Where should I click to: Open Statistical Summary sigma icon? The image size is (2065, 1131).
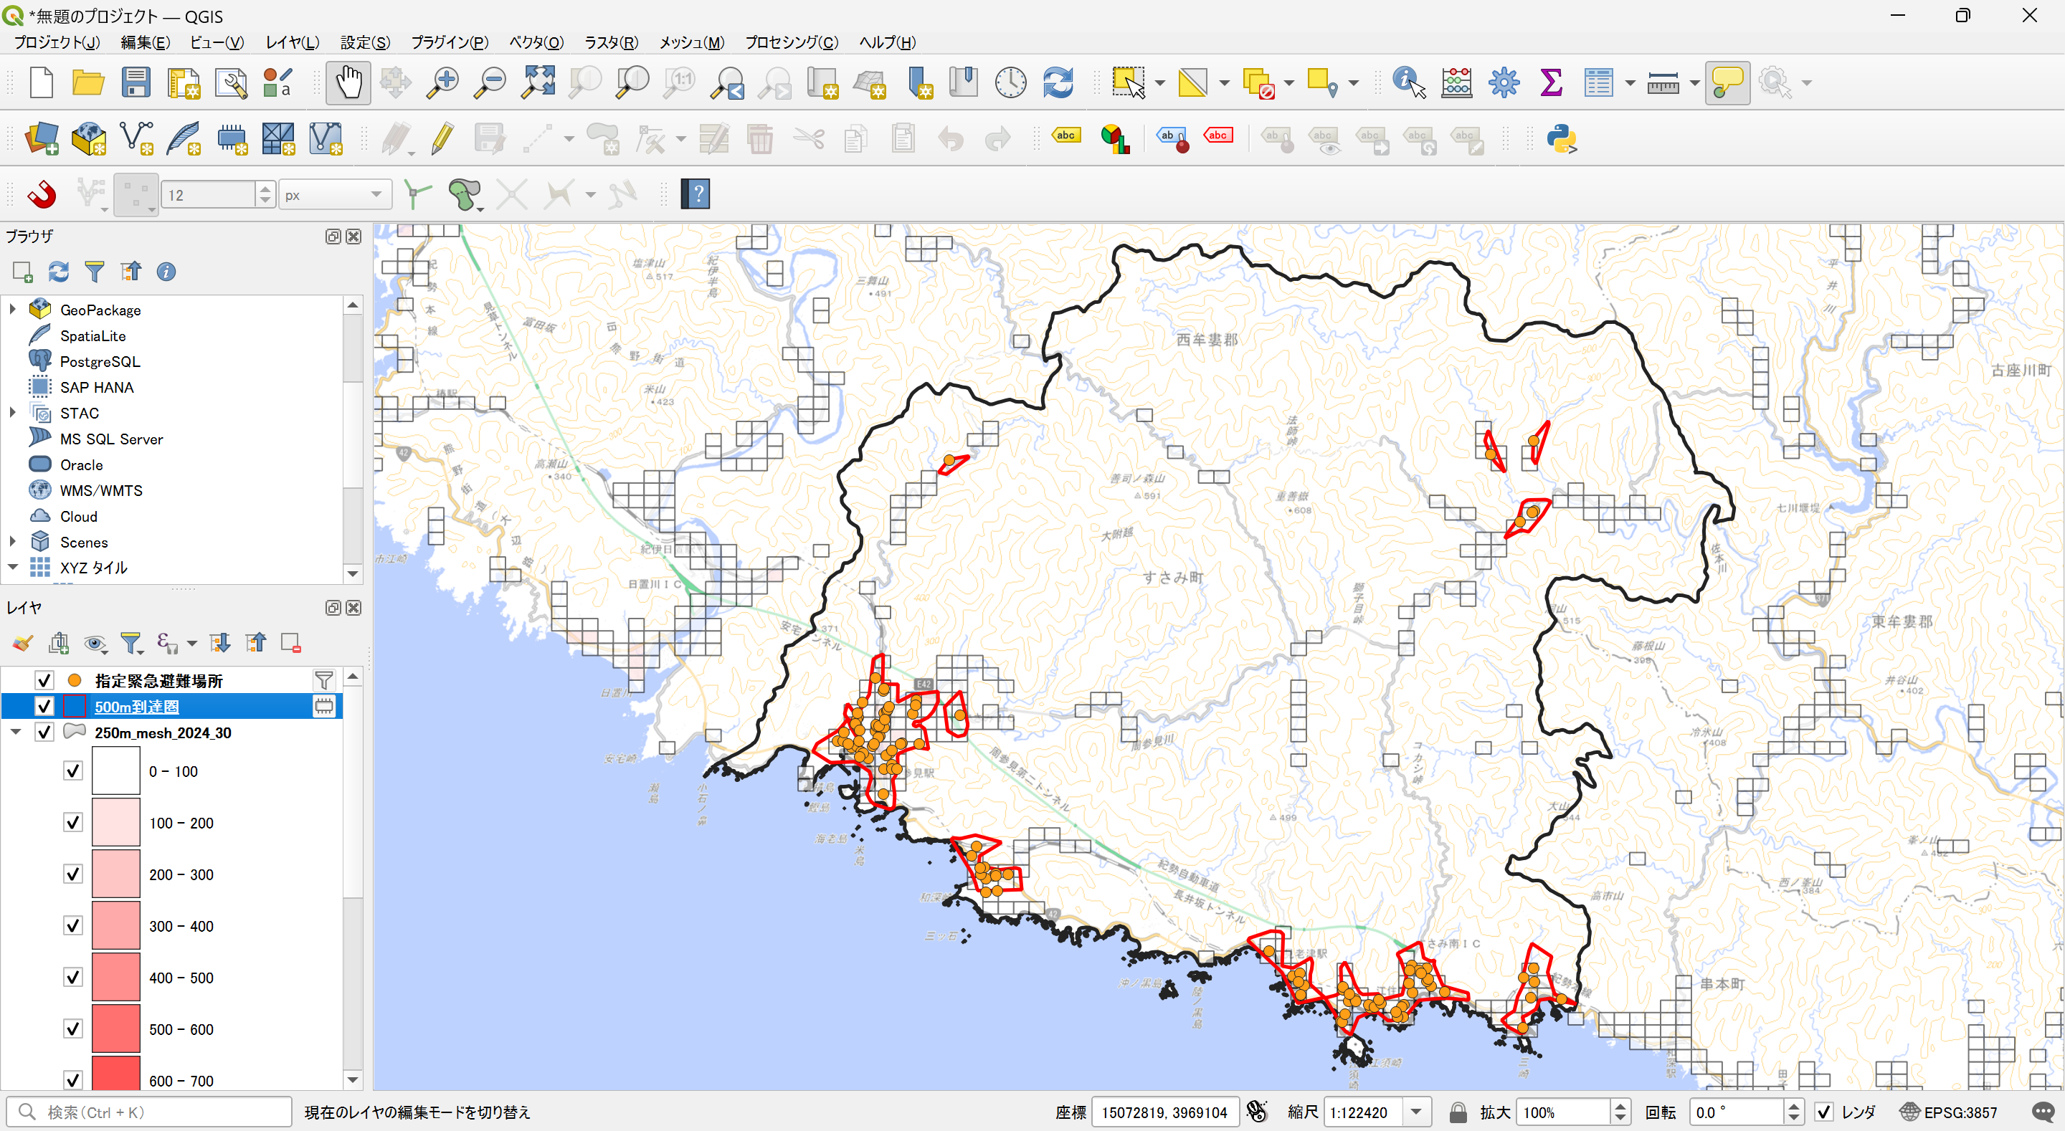[x=1550, y=82]
